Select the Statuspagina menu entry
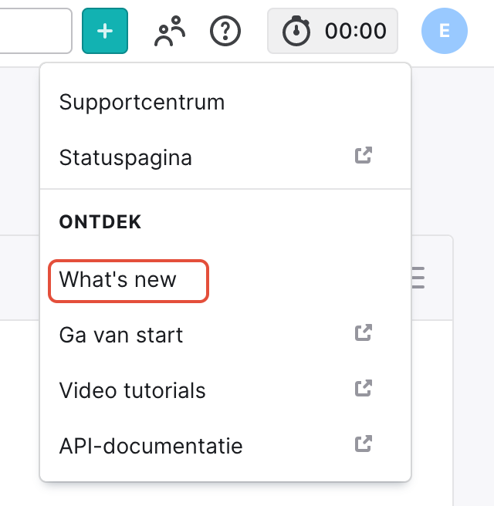This screenshot has width=494, height=506. pyautogui.click(x=126, y=158)
